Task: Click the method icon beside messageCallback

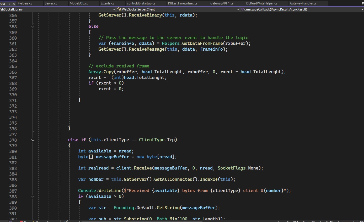Action: point(244,9)
